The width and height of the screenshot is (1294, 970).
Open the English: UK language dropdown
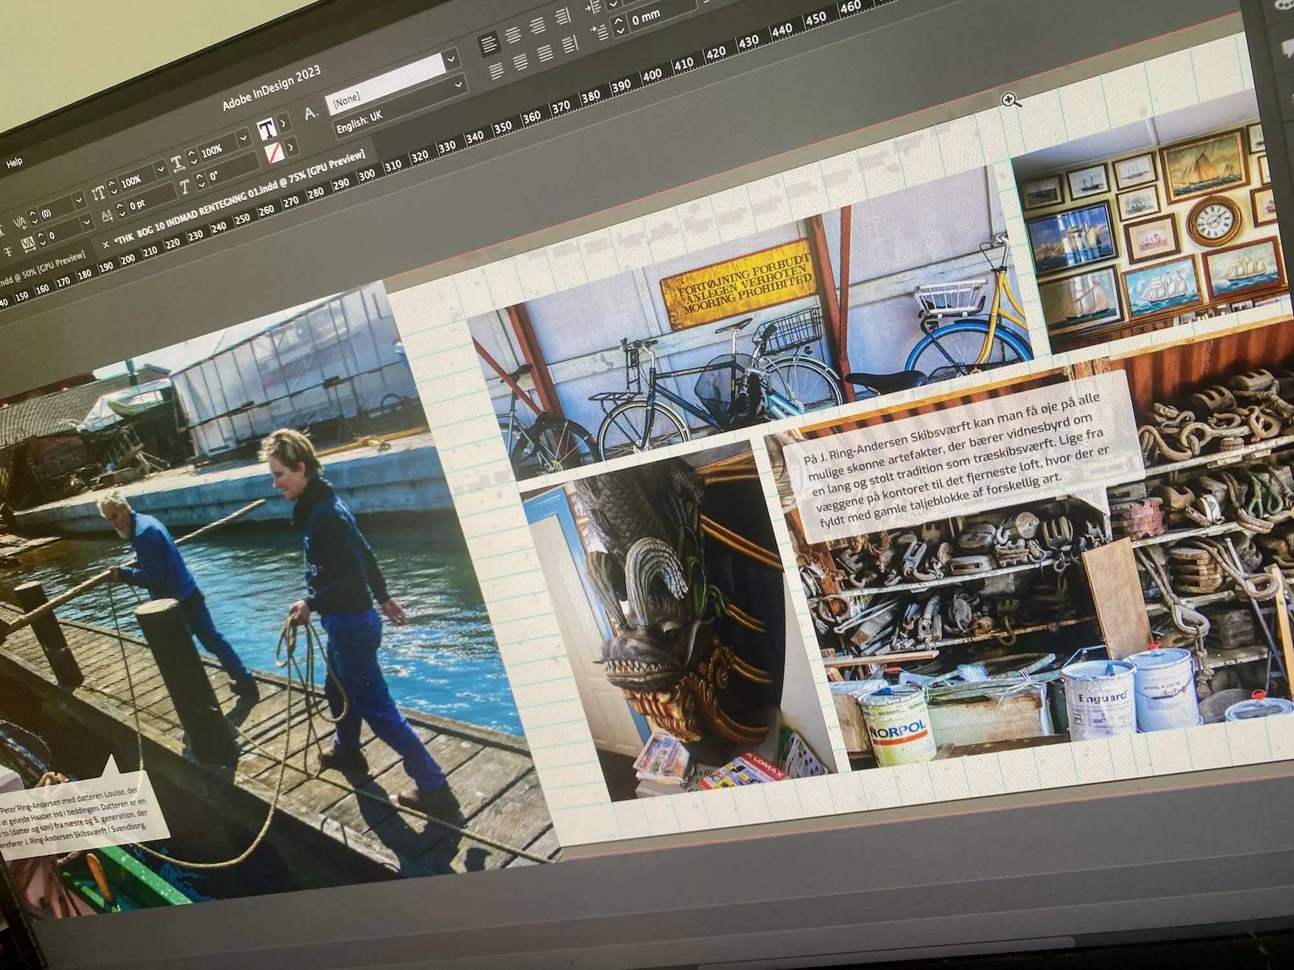point(459,84)
